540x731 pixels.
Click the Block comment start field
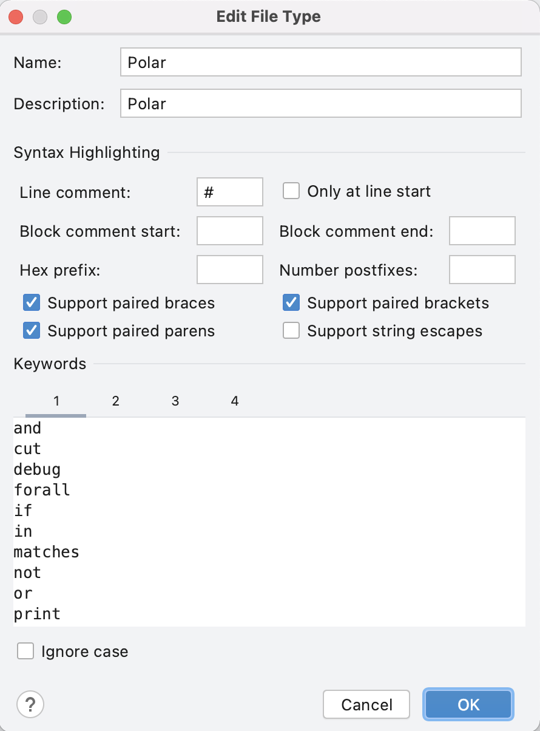point(230,231)
